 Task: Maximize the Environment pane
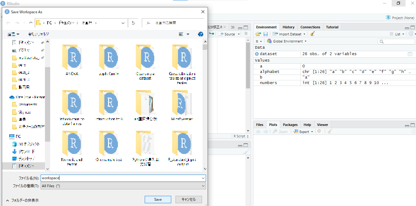point(412,27)
